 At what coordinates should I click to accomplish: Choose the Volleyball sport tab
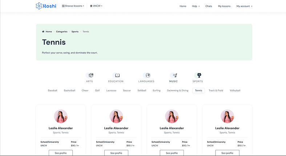pos(235,90)
